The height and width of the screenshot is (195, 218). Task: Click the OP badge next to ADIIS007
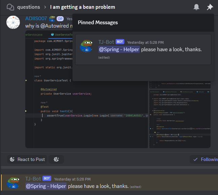60,19
